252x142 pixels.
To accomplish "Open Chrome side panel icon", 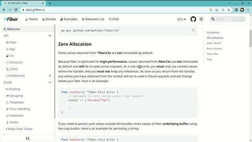I will coord(236,10).
